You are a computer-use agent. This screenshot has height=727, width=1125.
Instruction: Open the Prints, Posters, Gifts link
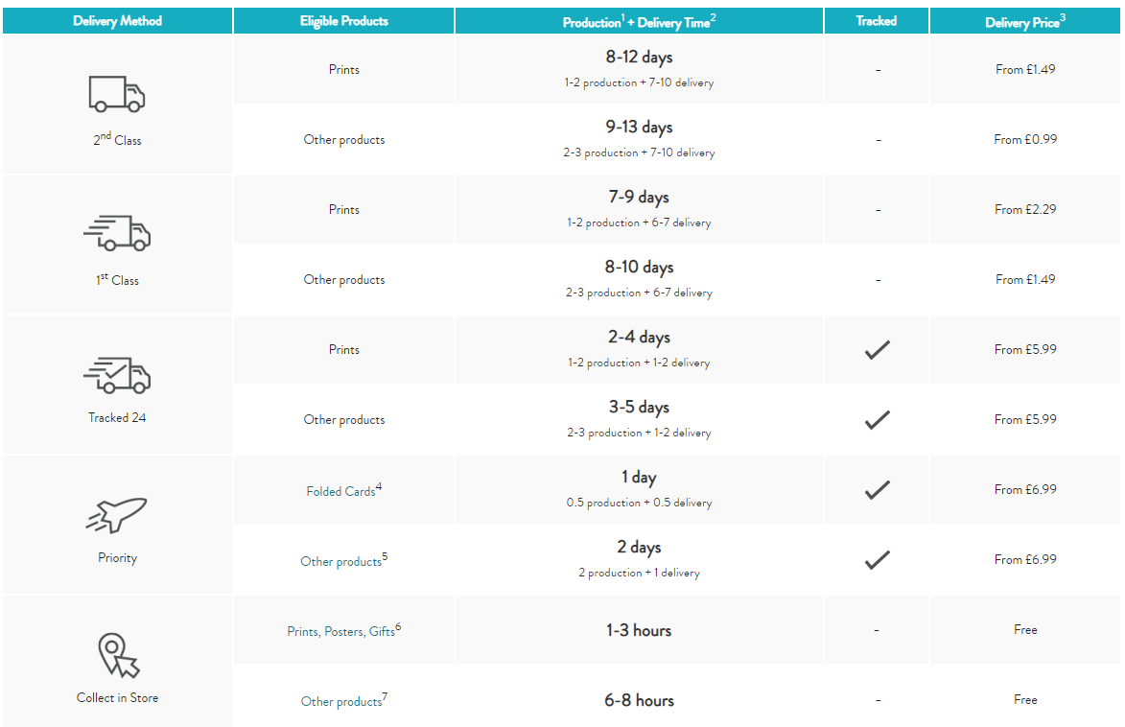point(340,631)
